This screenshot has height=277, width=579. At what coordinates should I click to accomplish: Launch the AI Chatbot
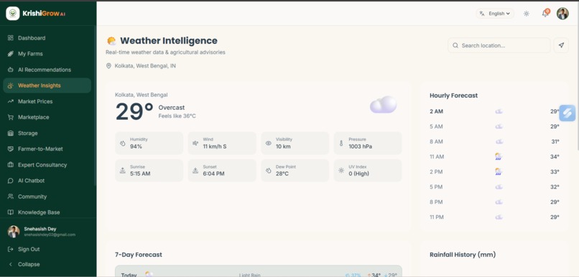click(47, 181)
